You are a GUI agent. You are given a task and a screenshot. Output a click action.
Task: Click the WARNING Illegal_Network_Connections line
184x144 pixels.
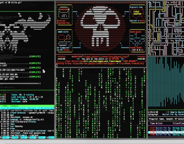pyautogui.click(x=100, y=57)
